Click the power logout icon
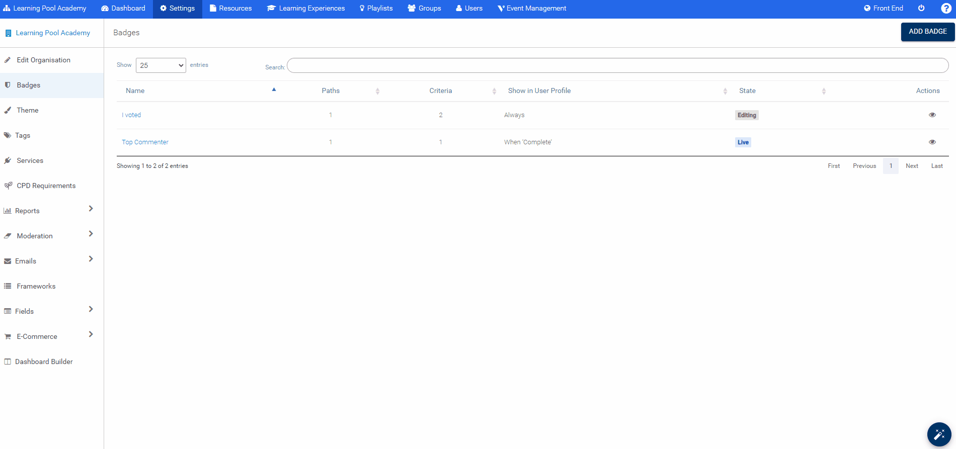The height and width of the screenshot is (449, 956). click(921, 8)
